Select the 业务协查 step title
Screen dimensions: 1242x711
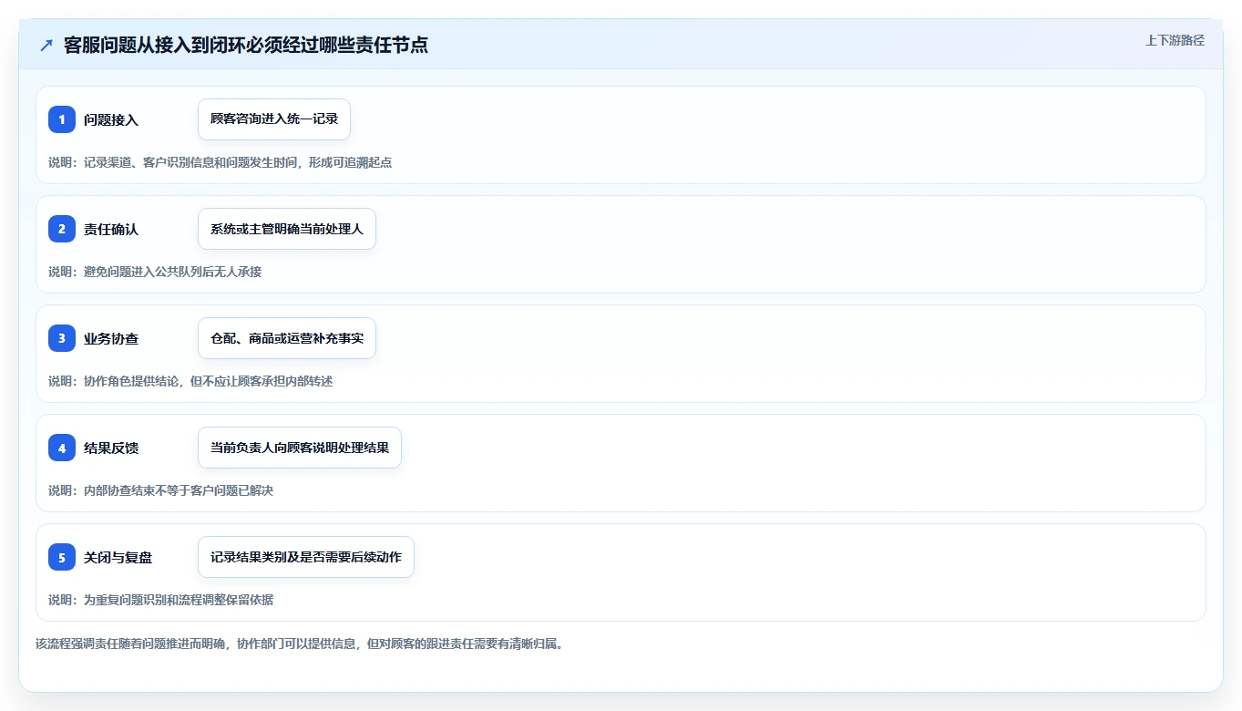111,338
